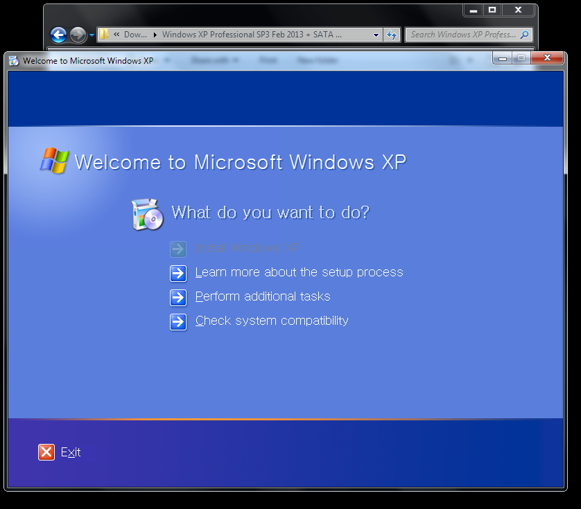Close the Welcome to Microsoft Windows XP window
The image size is (581, 509).
pyautogui.click(x=547, y=57)
